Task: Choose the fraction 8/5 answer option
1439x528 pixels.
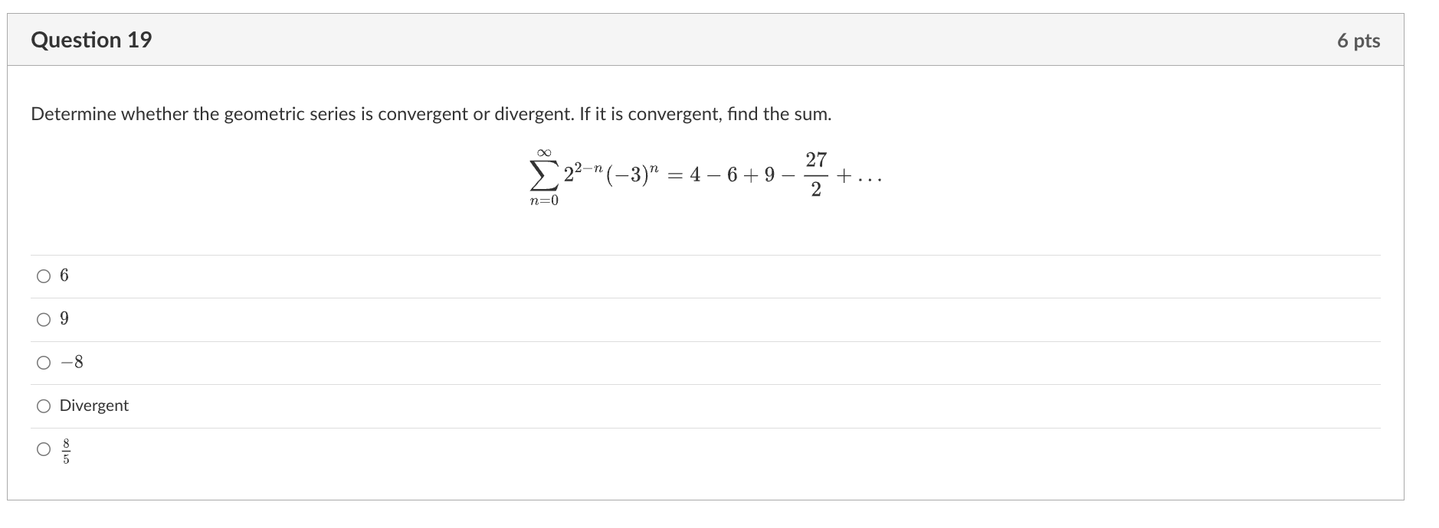Action: (x=44, y=450)
